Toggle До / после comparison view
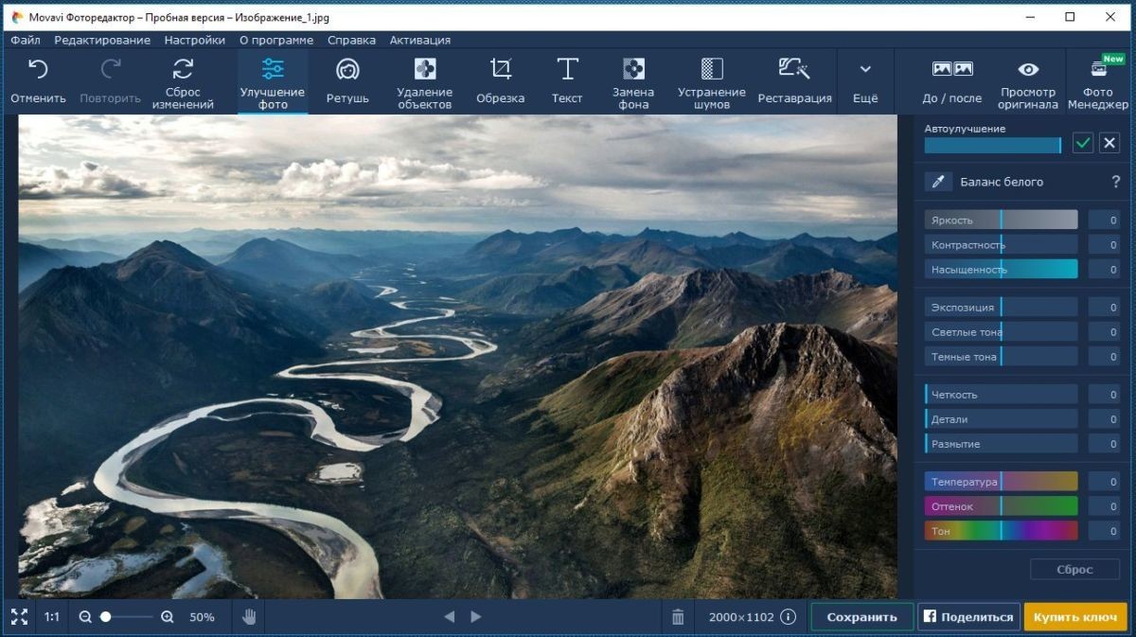 pyautogui.click(x=951, y=81)
